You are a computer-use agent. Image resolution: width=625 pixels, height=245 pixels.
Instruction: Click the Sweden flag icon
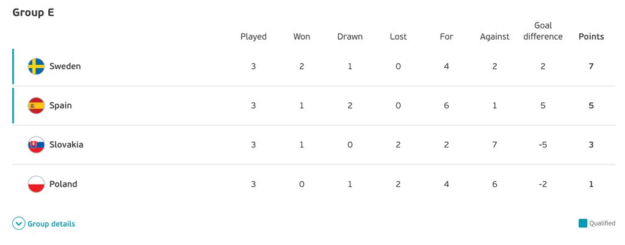36,66
